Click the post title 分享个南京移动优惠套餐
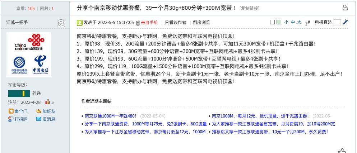Screen dimensions: 357x153 tap(157, 8)
